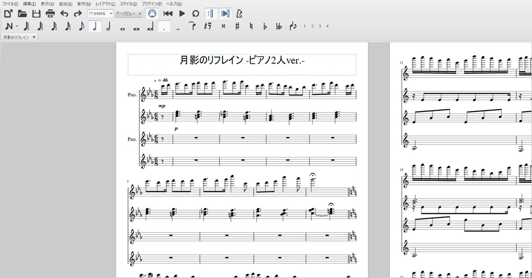Open スタイル(S) menu
The height and width of the screenshot is (278, 532).
[128, 4]
